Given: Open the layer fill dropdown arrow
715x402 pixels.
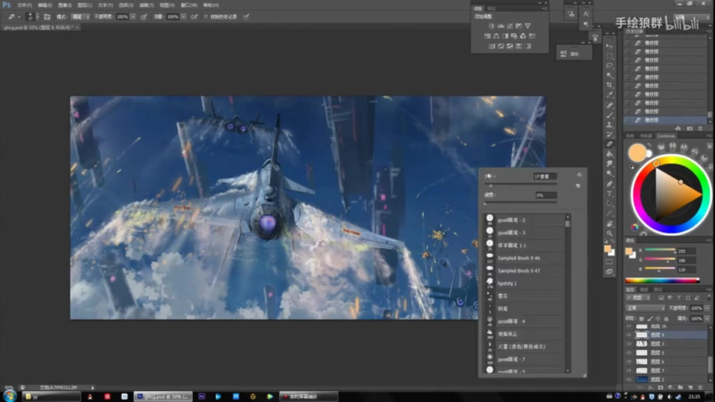Looking at the screenshot, I should pos(707,319).
